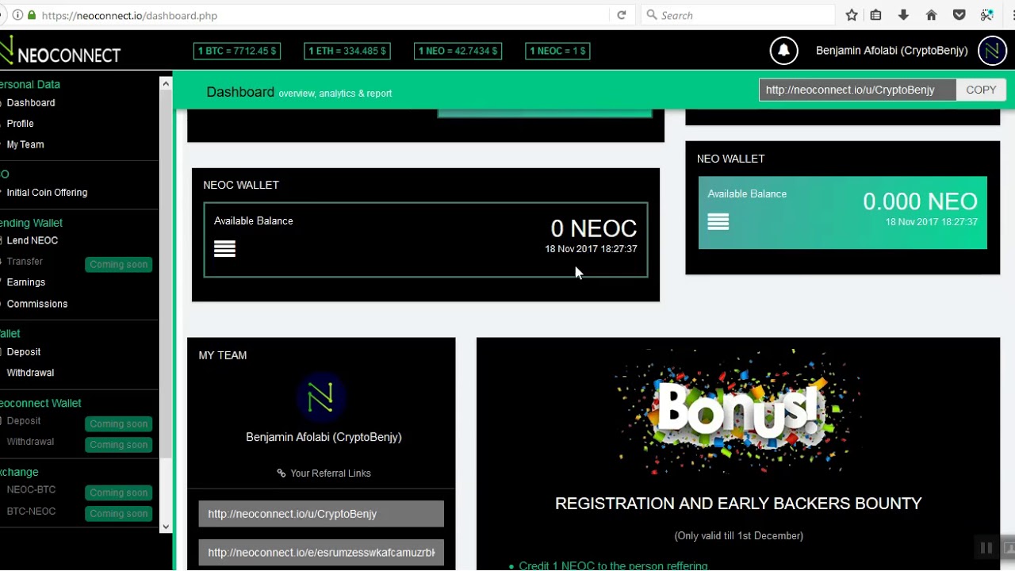The image size is (1015, 571).
Task: Click the 1 BTC price ticker
Action: (237, 51)
